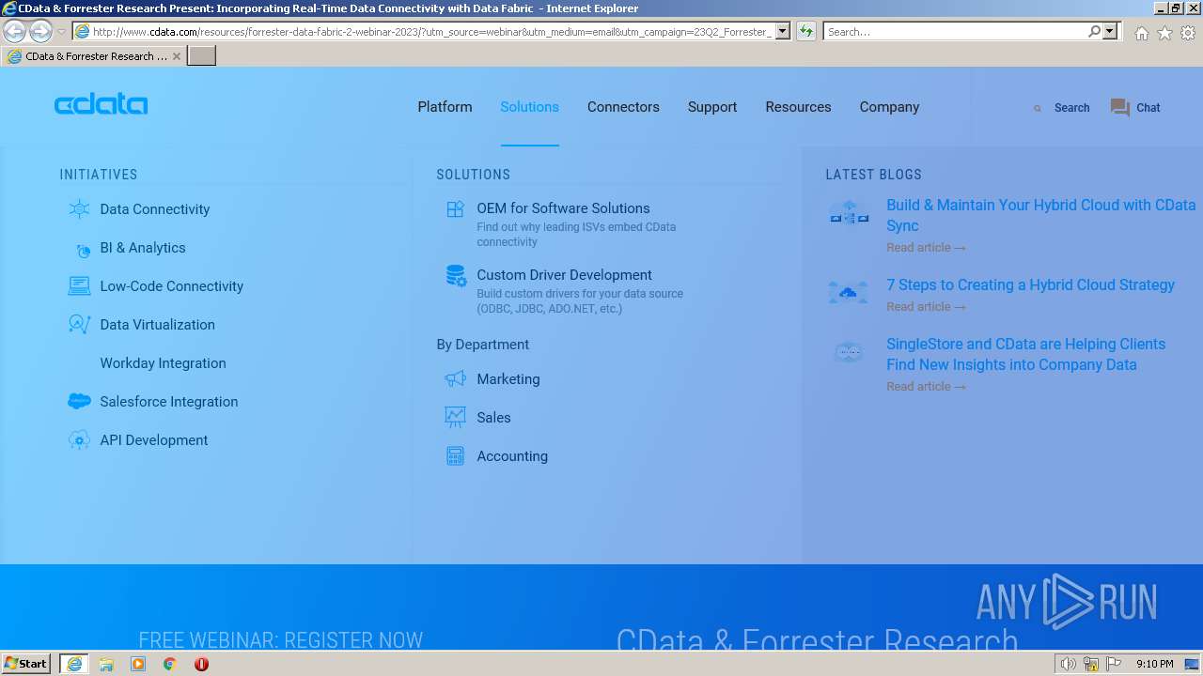Click the Accounting calculator icon
The image size is (1203, 676).
coord(456,456)
